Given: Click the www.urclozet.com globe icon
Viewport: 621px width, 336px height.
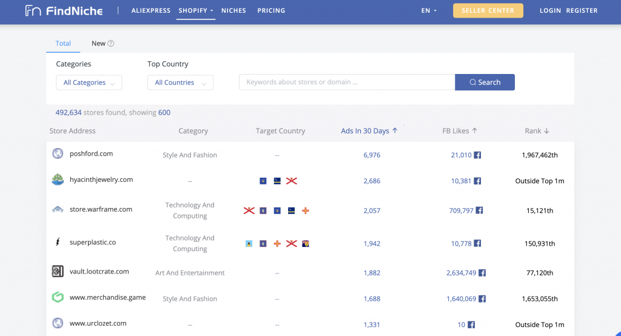Looking at the screenshot, I should [58, 323].
